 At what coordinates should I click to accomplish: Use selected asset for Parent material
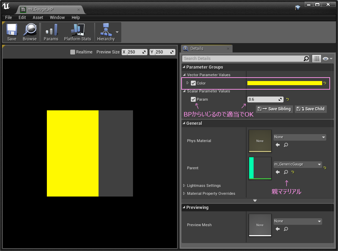click(278, 172)
